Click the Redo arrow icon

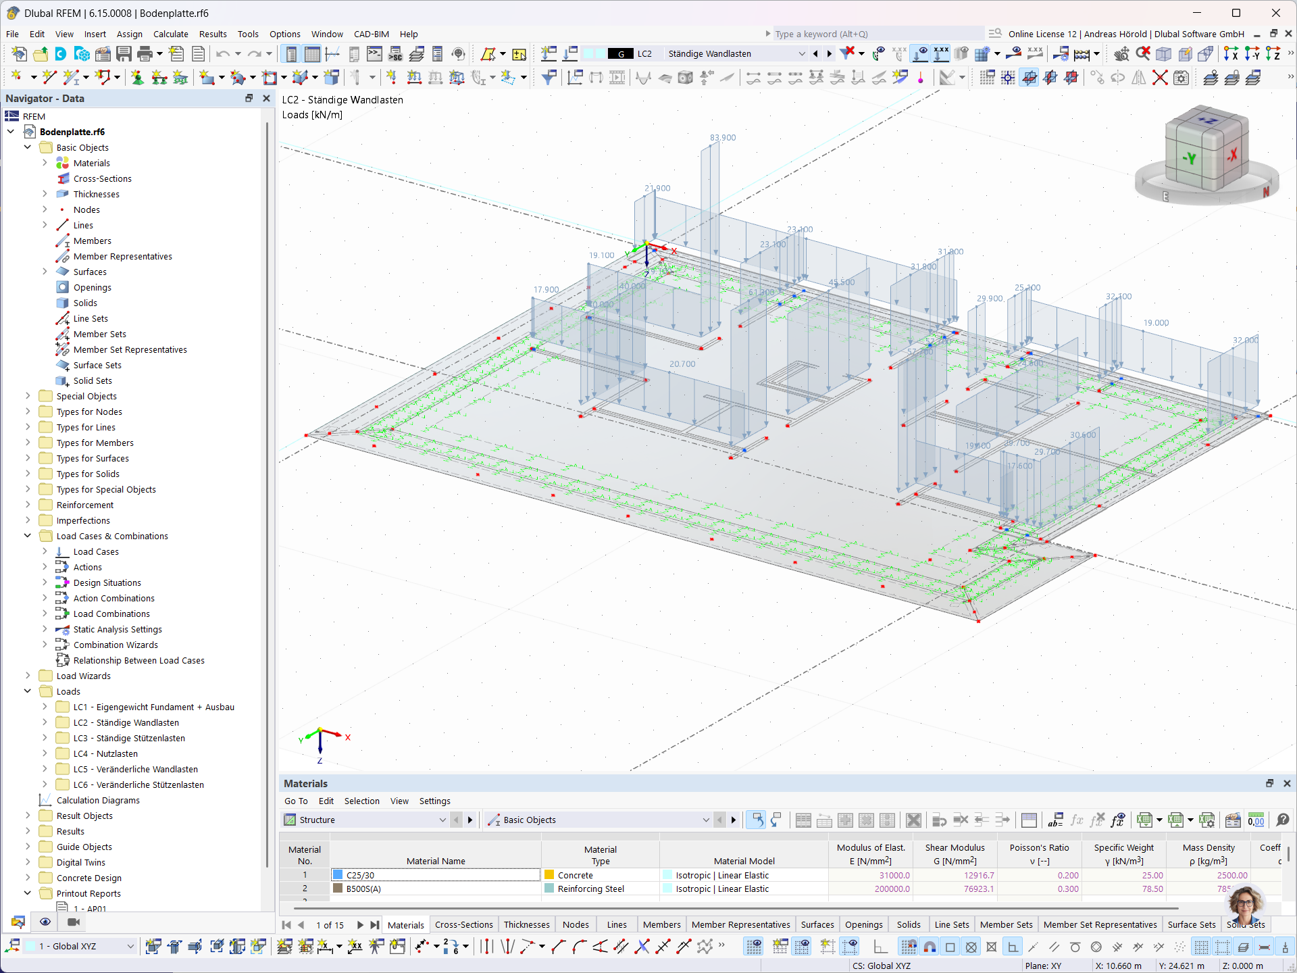click(x=254, y=54)
